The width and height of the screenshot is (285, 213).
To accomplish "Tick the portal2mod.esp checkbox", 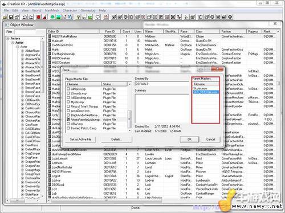I will [x=68, y=110].
